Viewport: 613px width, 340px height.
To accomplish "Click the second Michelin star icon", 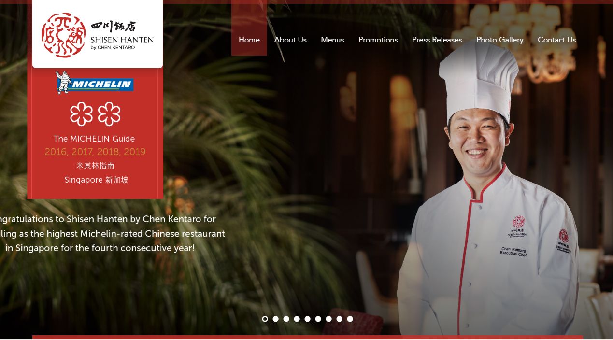I will pyautogui.click(x=109, y=114).
